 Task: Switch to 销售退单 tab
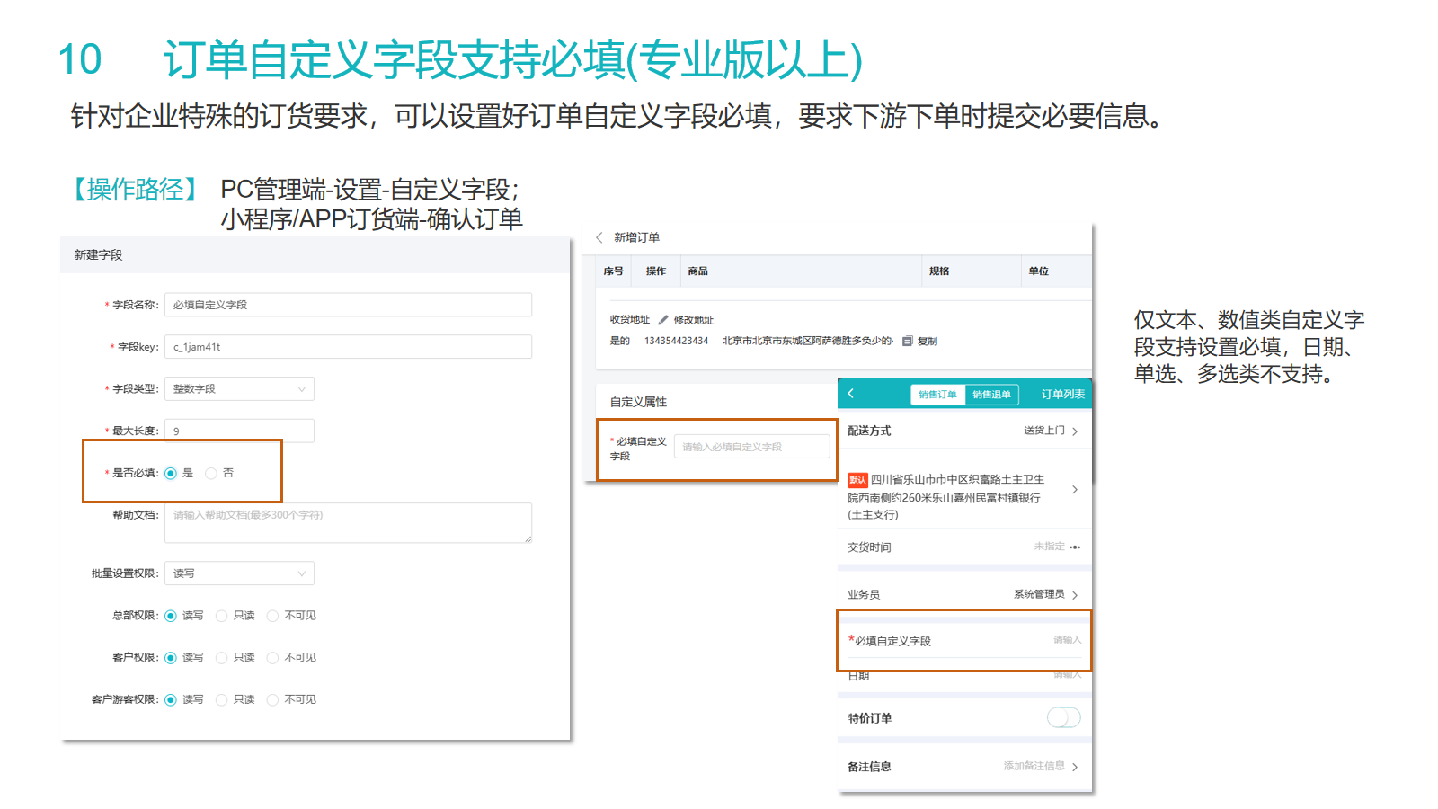pyautogui.click(x=991, y=395)
